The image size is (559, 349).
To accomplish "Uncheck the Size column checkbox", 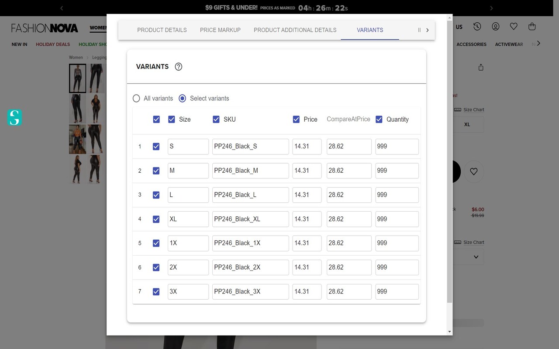I will pyautogui.click(x=172, y=120).
